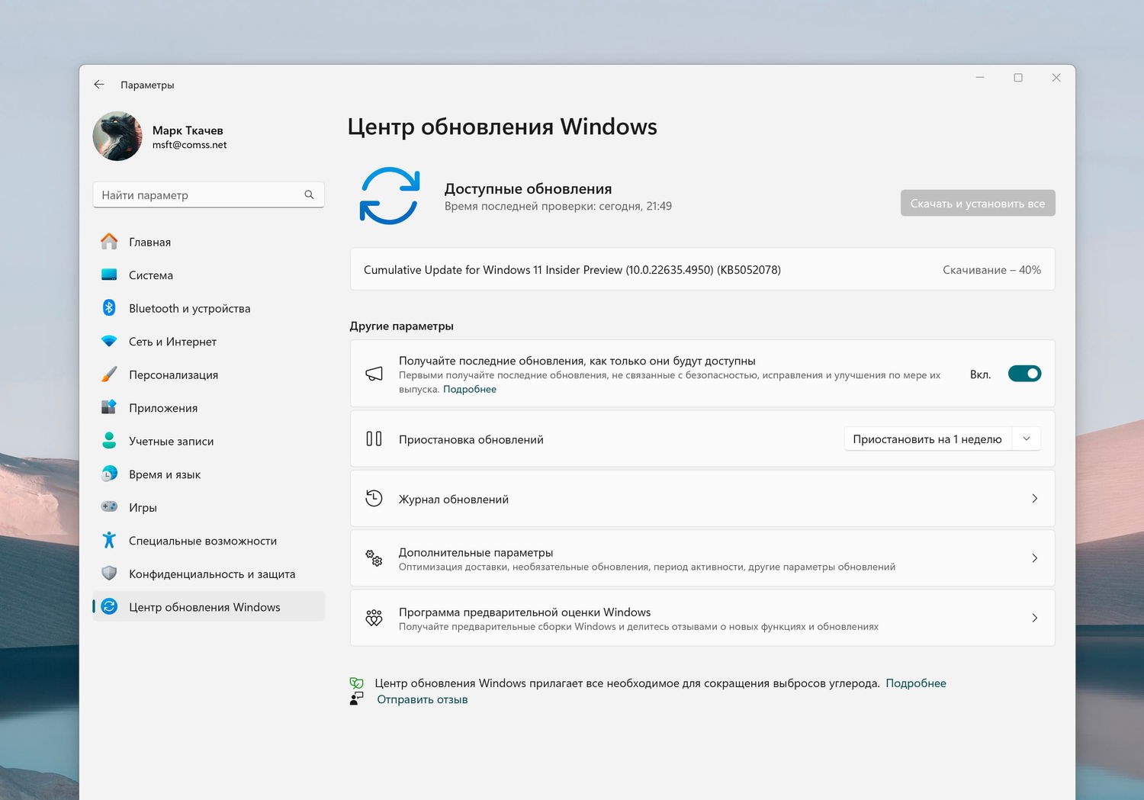Select Центр обновления Windows in sidebar

point(208,606)
